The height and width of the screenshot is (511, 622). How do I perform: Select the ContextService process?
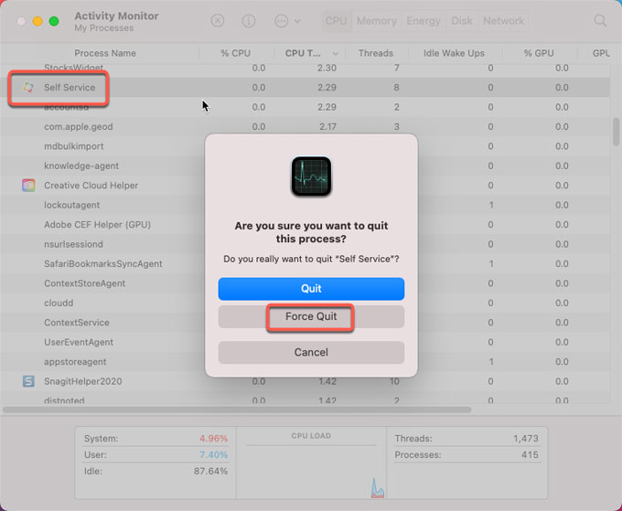tap(77, 323)
